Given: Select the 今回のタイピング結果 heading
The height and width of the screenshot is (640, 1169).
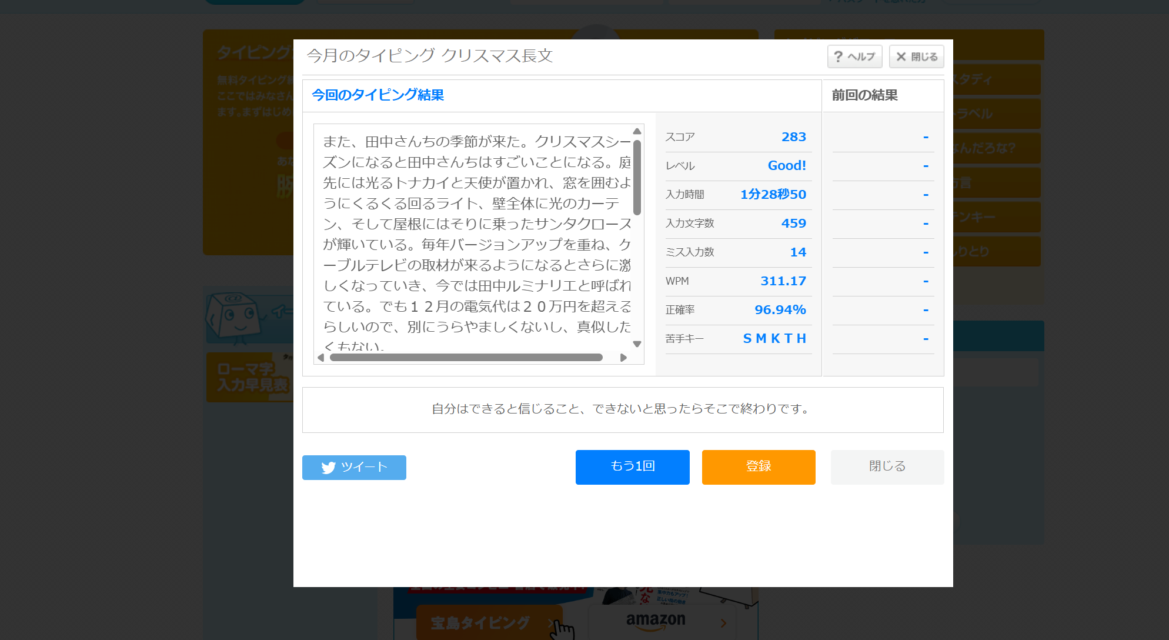Looking at the screenshot, I should (x=378, y=95).
